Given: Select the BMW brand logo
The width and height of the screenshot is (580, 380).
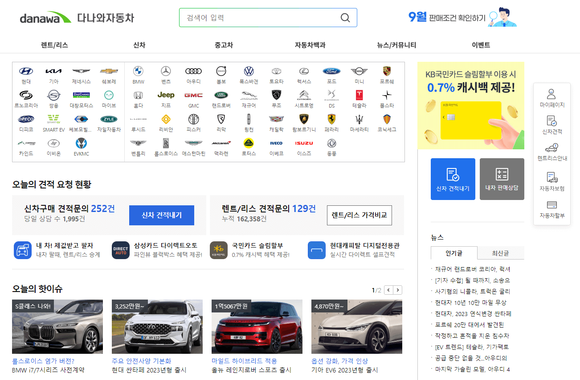Looking at the screenshot, I should click(138, 71).
